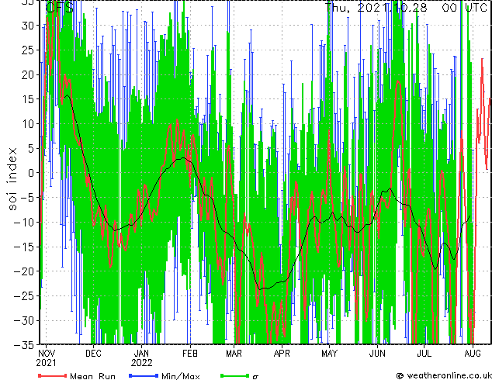Screen dimensions: 492x380
Task: Click the '2021' year label under NOV
Action: tap(46, 363)
